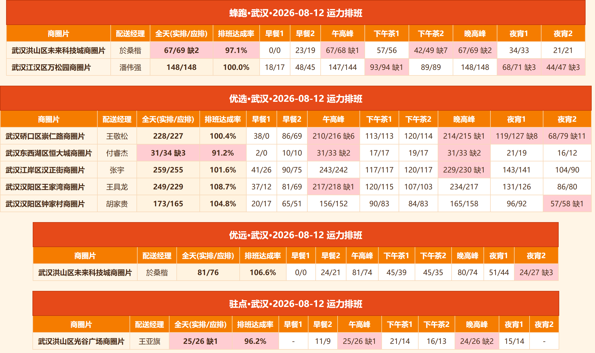Screen dimensions: 595x353
Task: Click the 驻点•武汉 运力排班 table title
Action: (296, 304)
